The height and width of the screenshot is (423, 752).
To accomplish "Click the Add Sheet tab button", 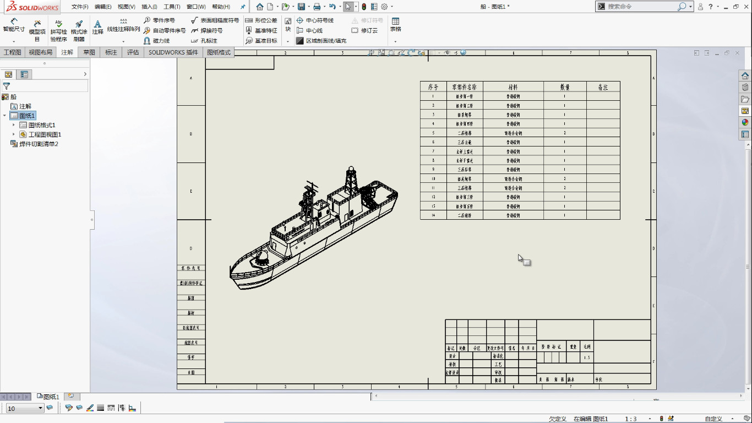I will click(x=71, y=396).
